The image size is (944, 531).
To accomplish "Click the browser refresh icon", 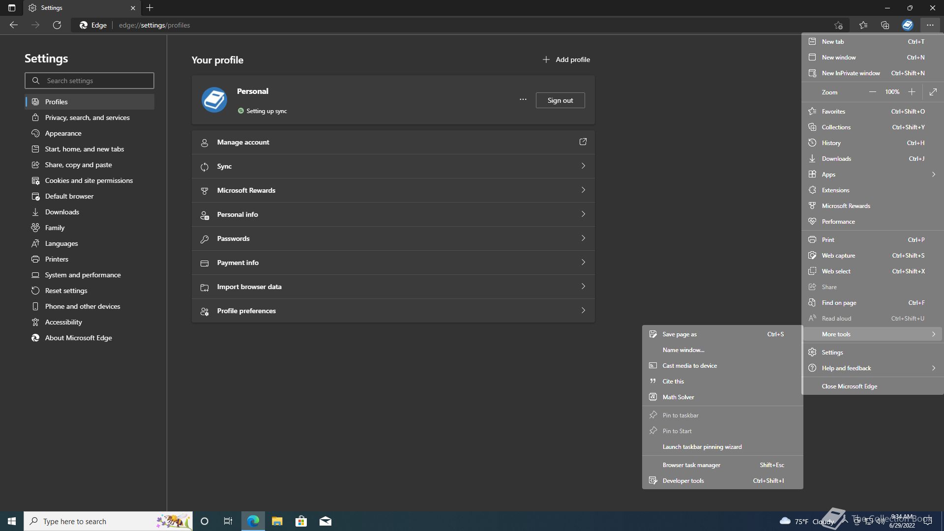I will (x=57, y=25).
